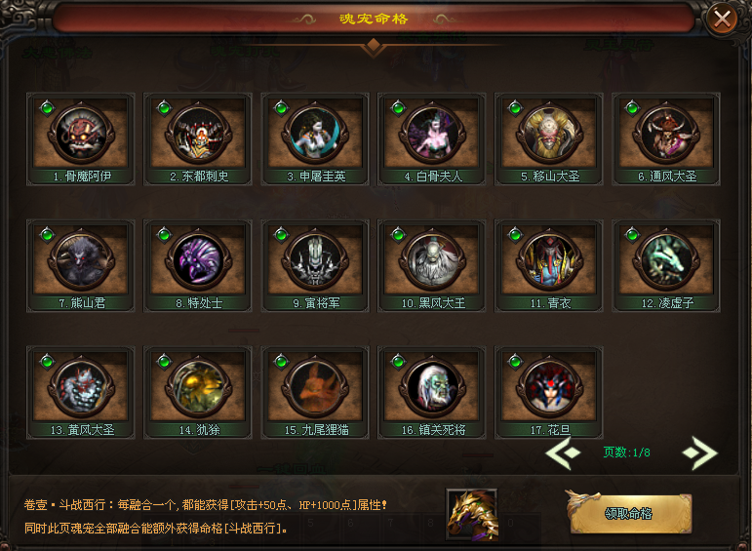
Task: Close the 魂宠命格 window
Action: [x=723, y=20]
